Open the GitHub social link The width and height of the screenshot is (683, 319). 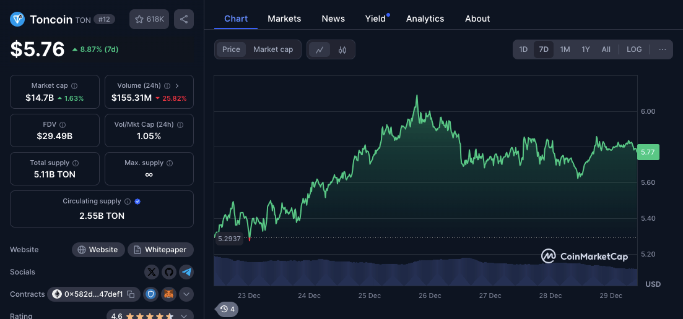point(169,272)
